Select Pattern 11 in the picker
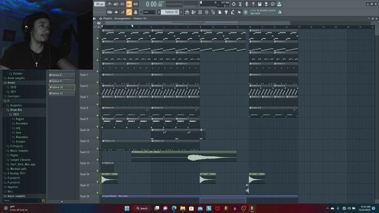The image size is (379, 213). point(62,93)
